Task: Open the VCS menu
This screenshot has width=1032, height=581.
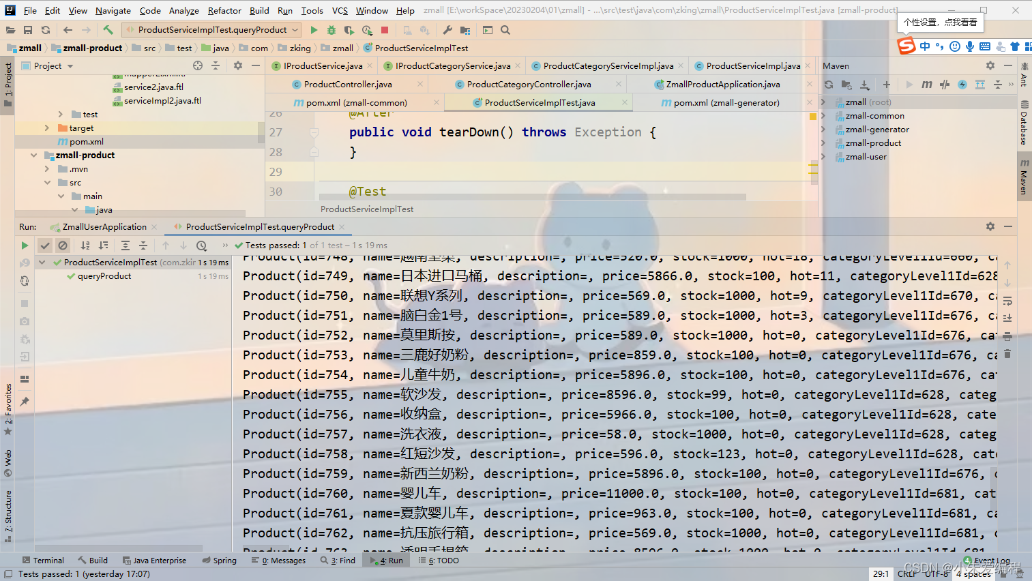Action: 340,10
